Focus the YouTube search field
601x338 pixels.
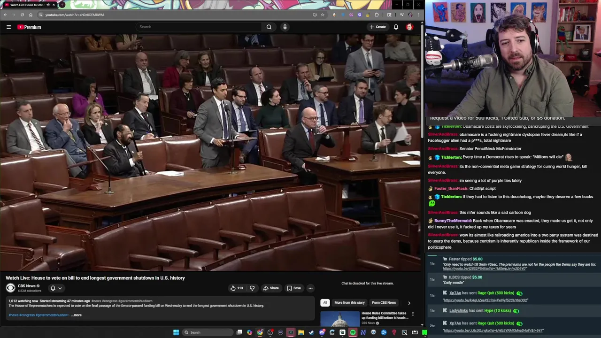199,27
